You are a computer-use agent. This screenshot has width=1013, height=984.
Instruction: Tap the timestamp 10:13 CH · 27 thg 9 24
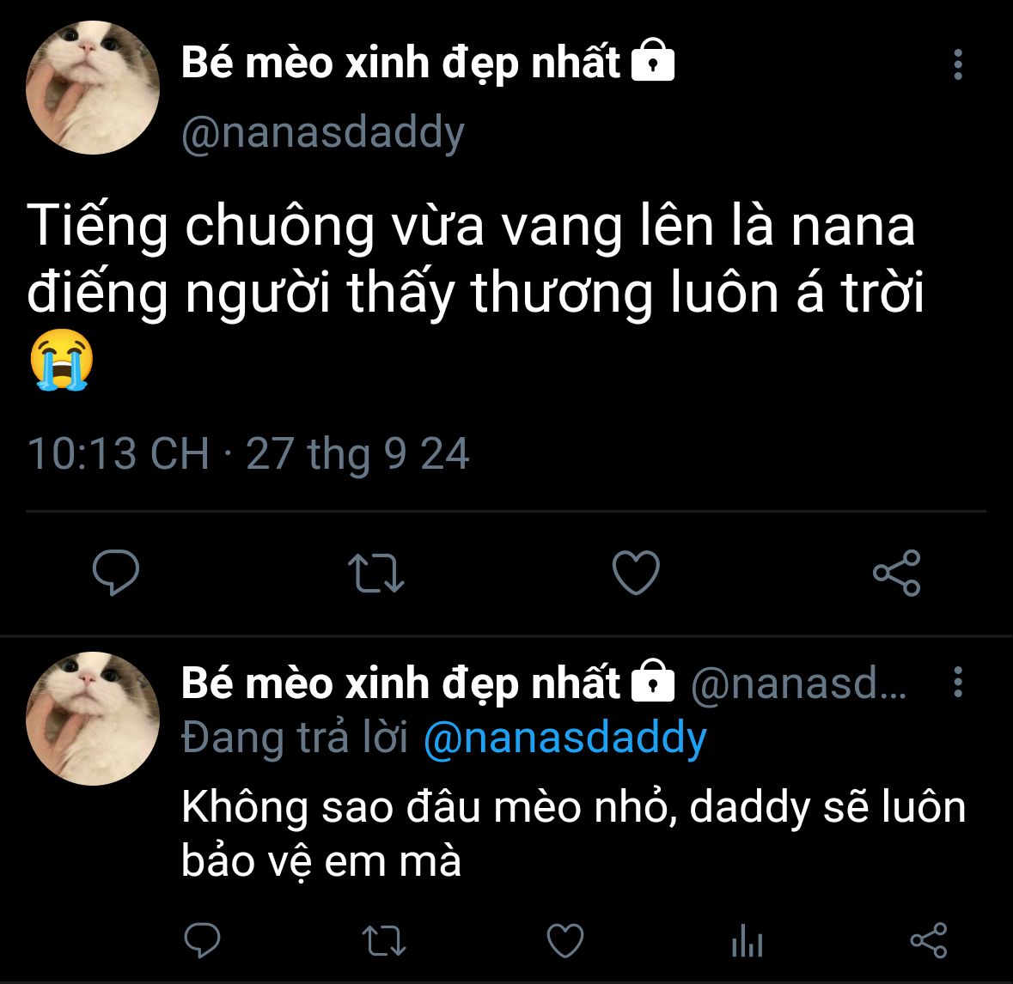pyautogui.click(x=248, y=453)
